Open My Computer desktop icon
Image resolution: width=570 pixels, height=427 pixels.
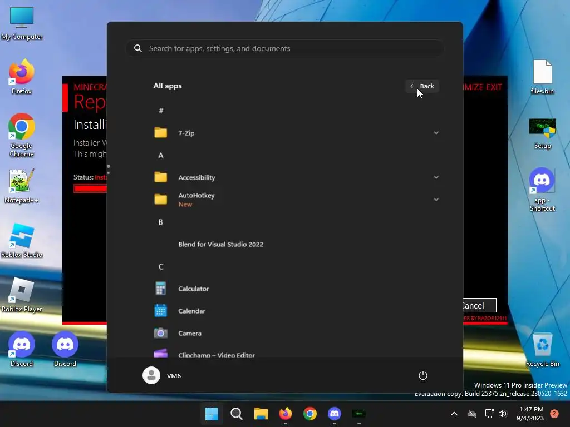click(x=22, y=23)
